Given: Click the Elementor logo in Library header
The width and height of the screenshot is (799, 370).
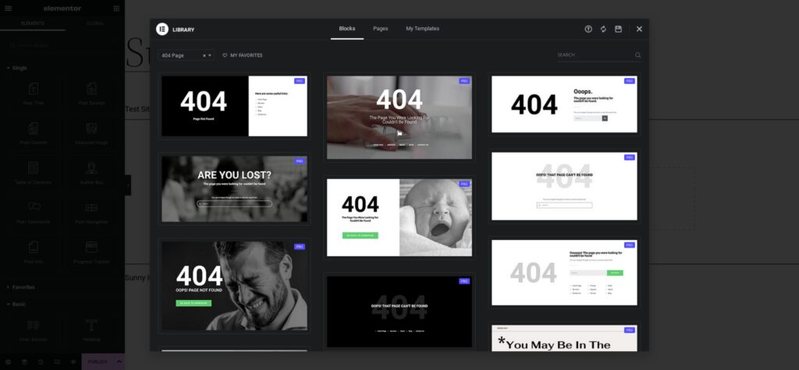Looking at the screenshot, I should coord(162,30).
